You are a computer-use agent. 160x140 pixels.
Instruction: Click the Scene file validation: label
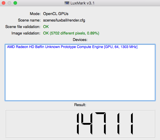[x=23, y=27]
